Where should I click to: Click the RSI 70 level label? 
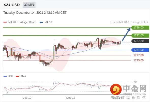(135, 82)
